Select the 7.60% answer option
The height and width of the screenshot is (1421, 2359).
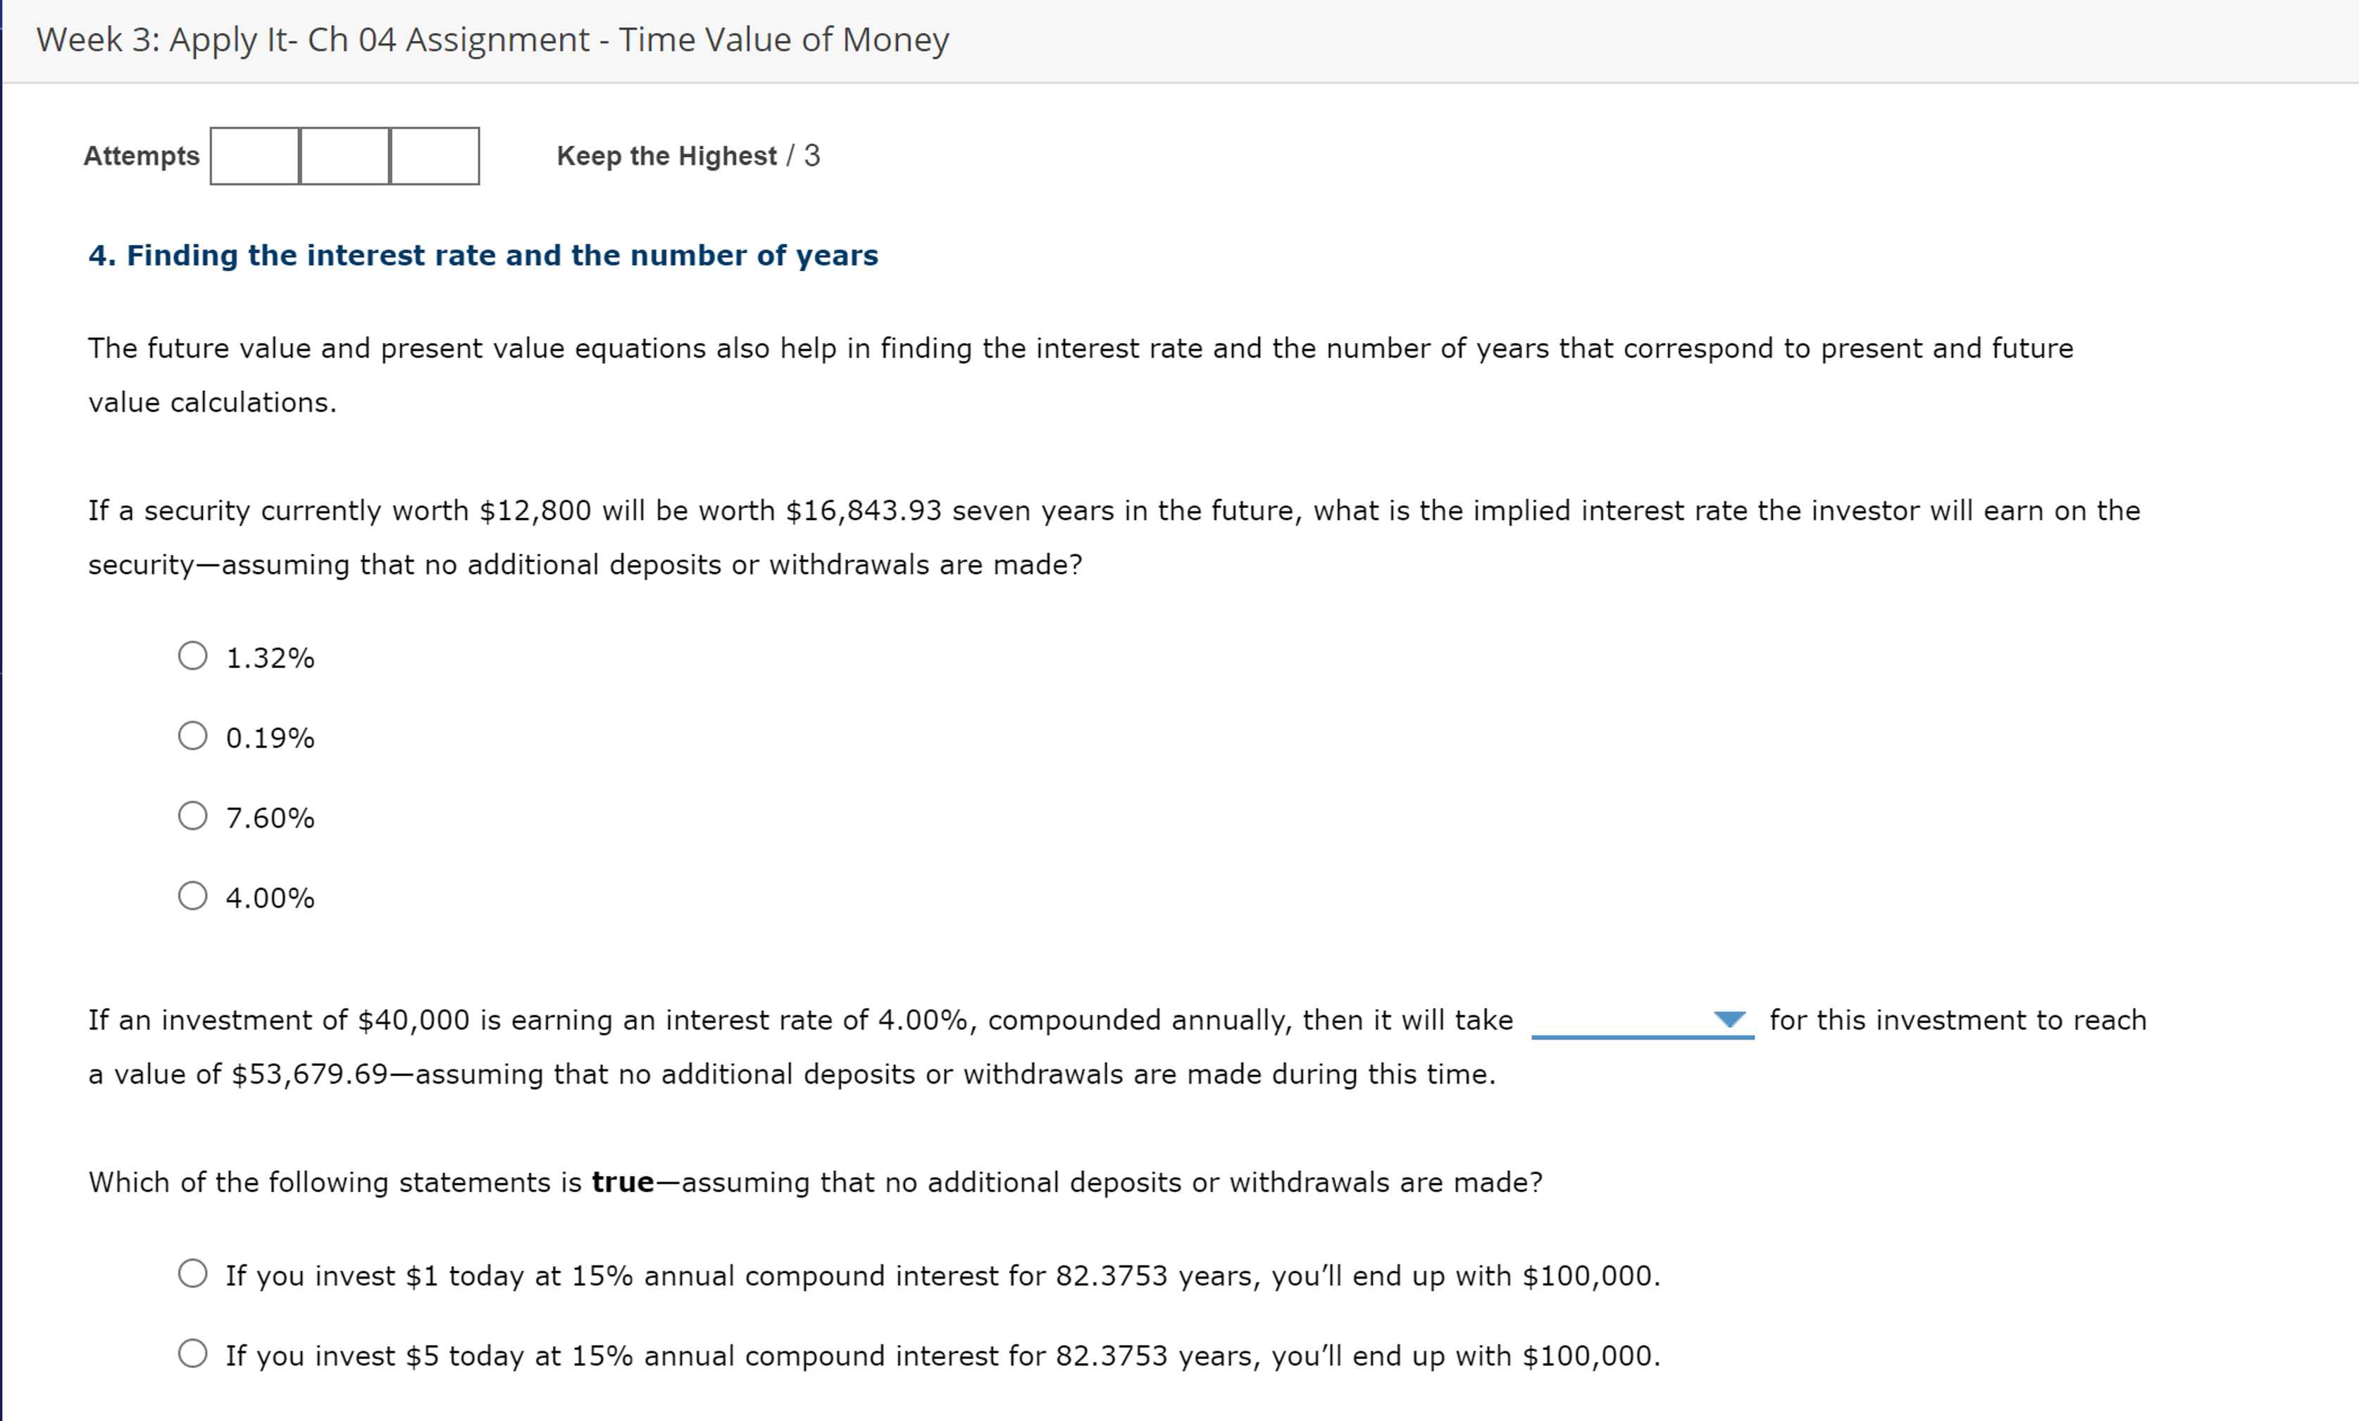[194, 815]
